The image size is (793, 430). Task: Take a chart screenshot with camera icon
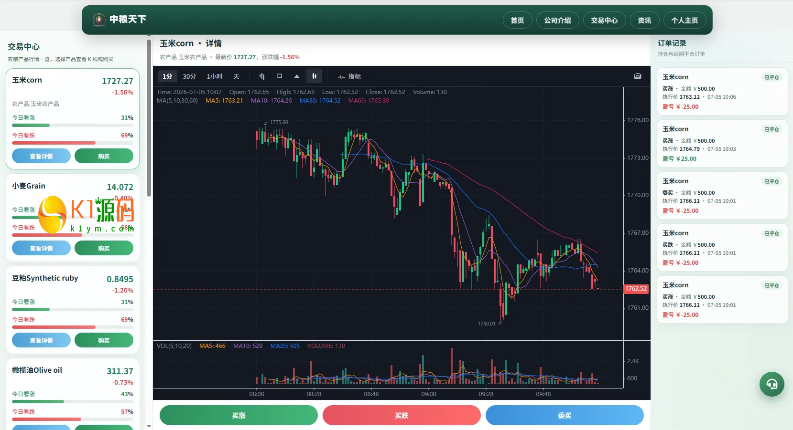point(638,76)
